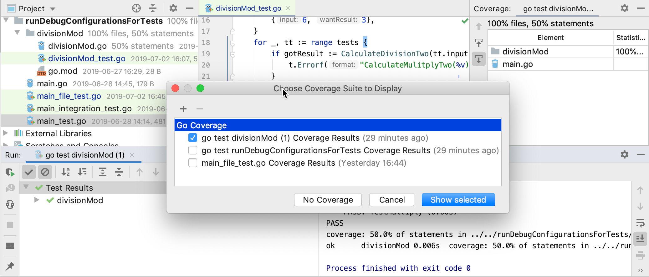Image resolution: width=649 pixels, height=277 pixels.
Task: Click the locate in project crosshair icon
Action: pyautogui.click(x=136, y=8)
